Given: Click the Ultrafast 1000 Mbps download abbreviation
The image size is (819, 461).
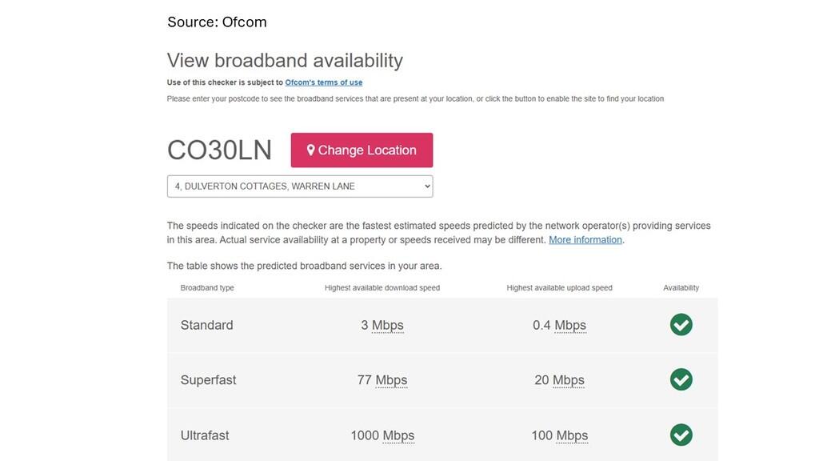Looking at the screenshot, I should pyautogui.click(x=398, y=435).
